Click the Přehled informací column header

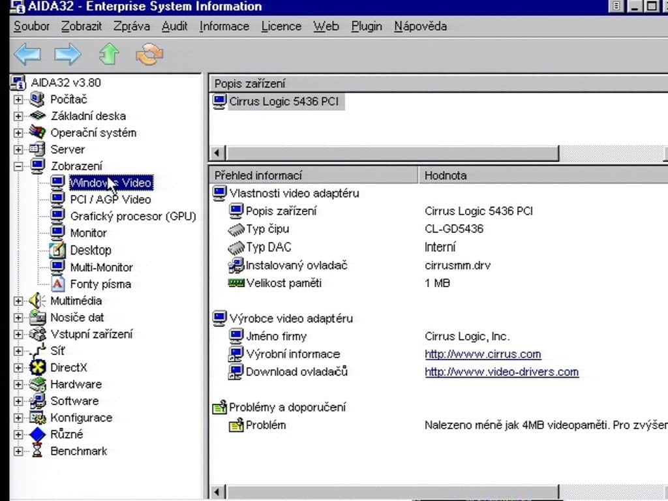pyautogui.click(x=314, y=175)
